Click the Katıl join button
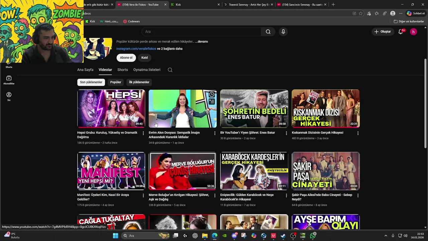 144,58
